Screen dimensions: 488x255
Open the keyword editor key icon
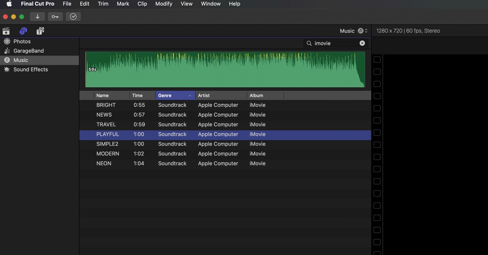55,17
